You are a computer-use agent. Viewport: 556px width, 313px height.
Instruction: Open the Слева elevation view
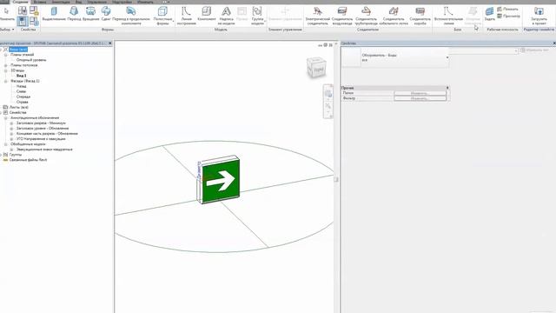tap(21, 91)
